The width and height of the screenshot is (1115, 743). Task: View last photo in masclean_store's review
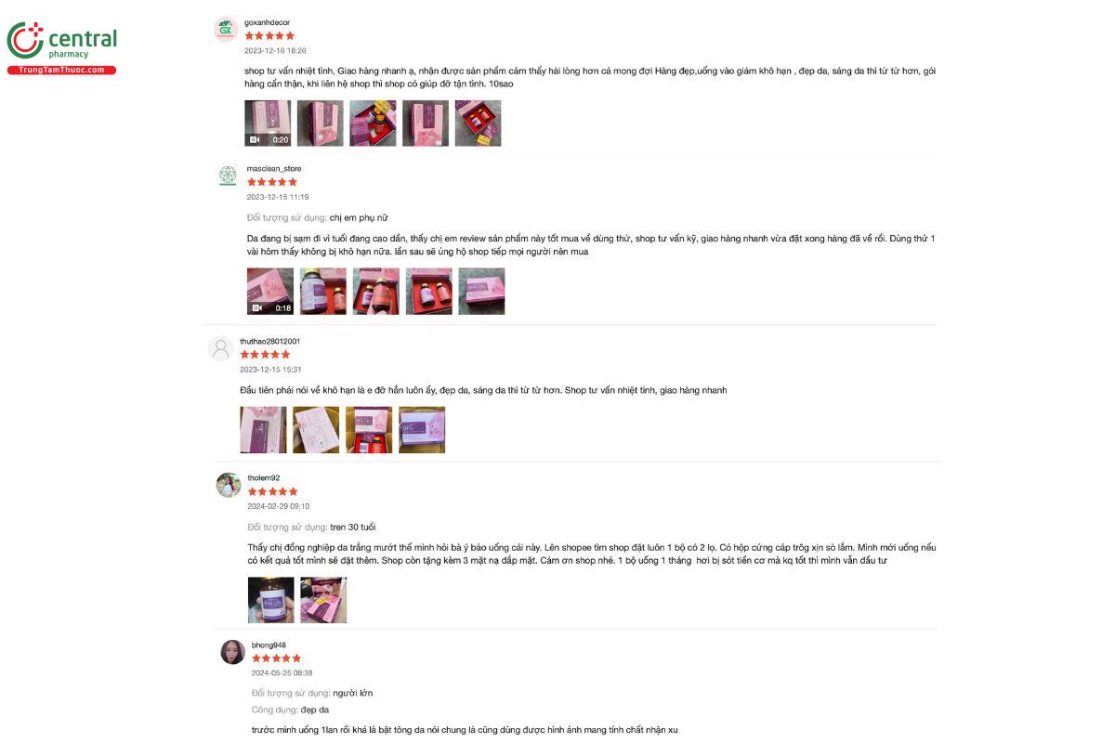(482, 292)
